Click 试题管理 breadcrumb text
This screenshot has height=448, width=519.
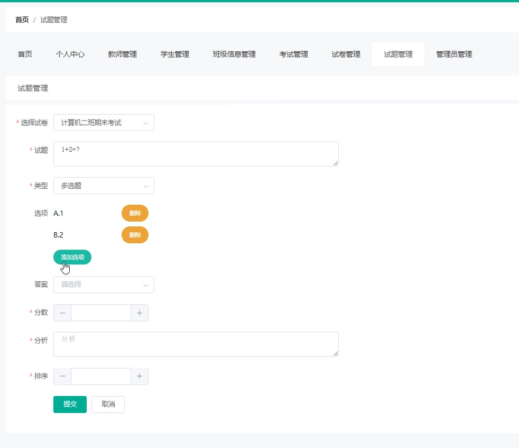coord(53,20)
